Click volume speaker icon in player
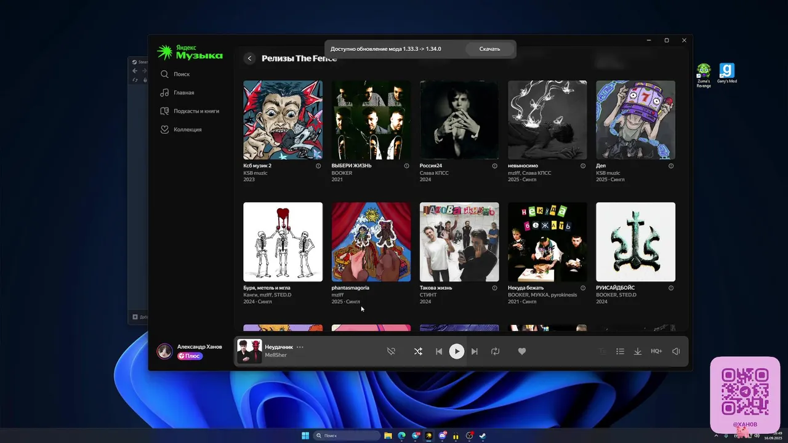Image resolution: width=788 pixels, height=443 pixels. point(676,351)
